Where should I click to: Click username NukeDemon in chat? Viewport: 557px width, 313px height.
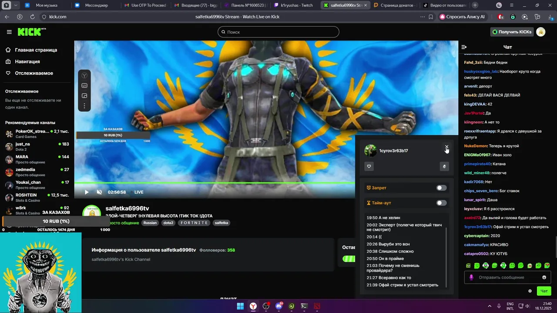[476, 146]
